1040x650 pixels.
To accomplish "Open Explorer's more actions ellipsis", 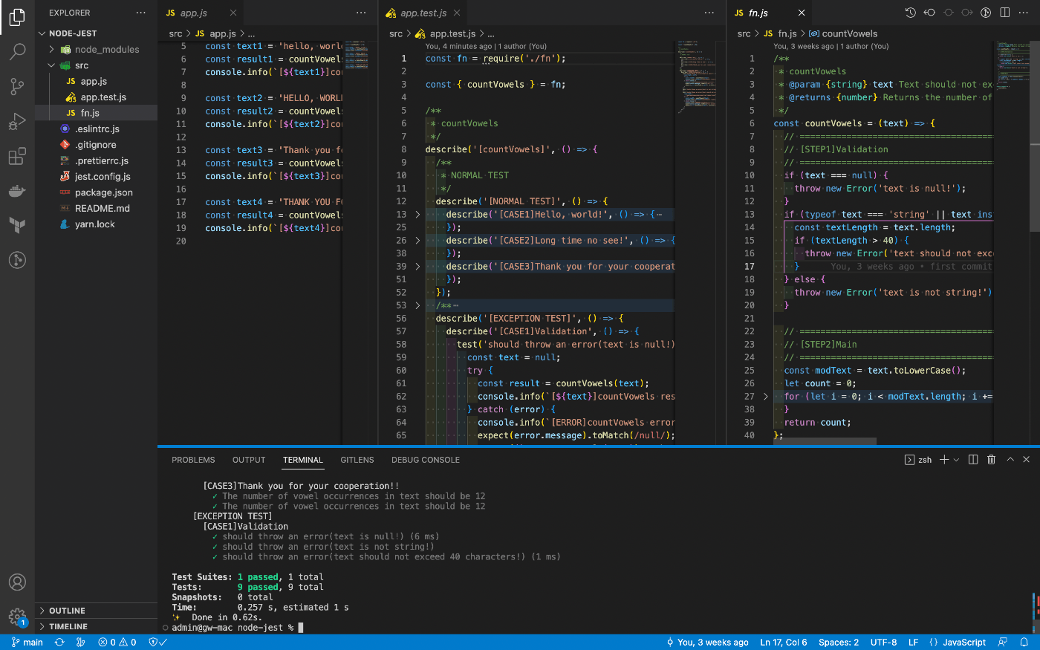I will click(141, 13).
